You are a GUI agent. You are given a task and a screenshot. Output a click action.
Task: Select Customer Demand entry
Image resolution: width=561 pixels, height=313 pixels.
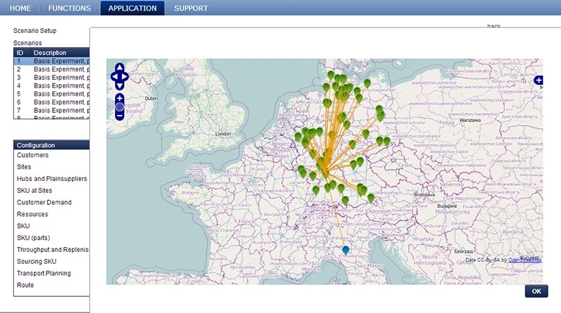44,202
